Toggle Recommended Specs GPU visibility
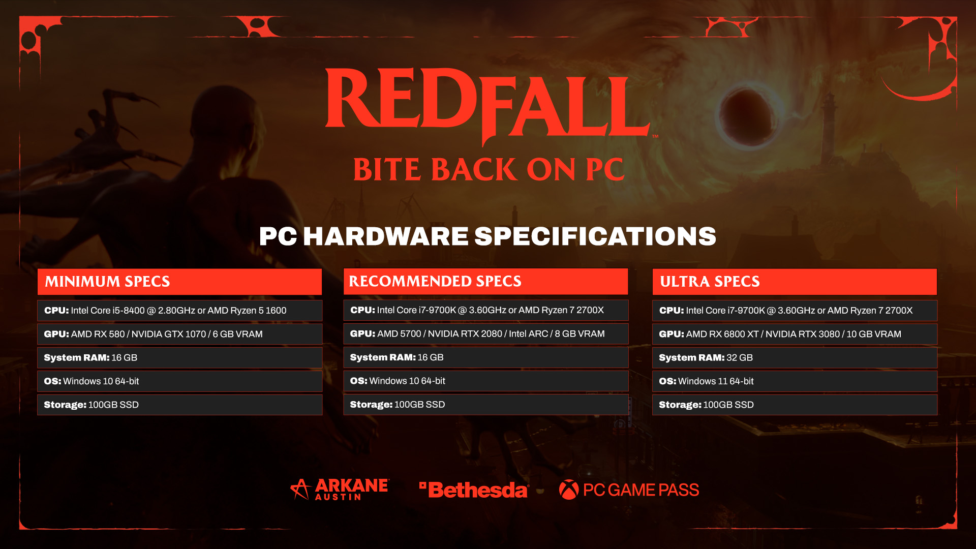Image resolution: width=976 pixels, height=549 pixels. 487,332
